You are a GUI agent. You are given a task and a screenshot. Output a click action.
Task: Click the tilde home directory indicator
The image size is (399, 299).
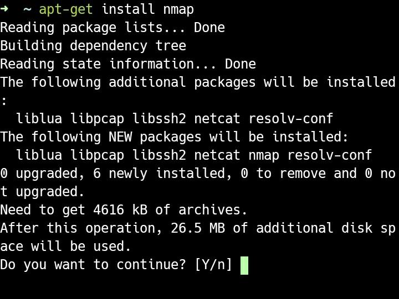27,9
